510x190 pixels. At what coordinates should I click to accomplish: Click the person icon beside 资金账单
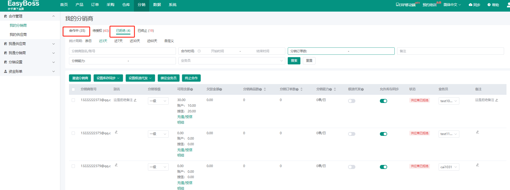click(x=5, y=71)
